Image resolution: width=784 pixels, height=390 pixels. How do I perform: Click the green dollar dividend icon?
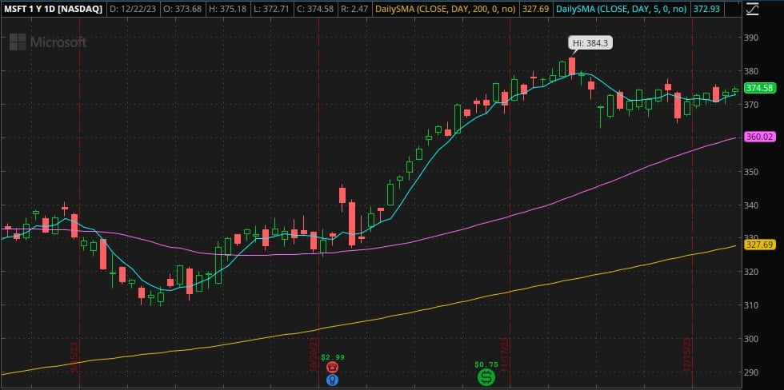click(486, 377)
